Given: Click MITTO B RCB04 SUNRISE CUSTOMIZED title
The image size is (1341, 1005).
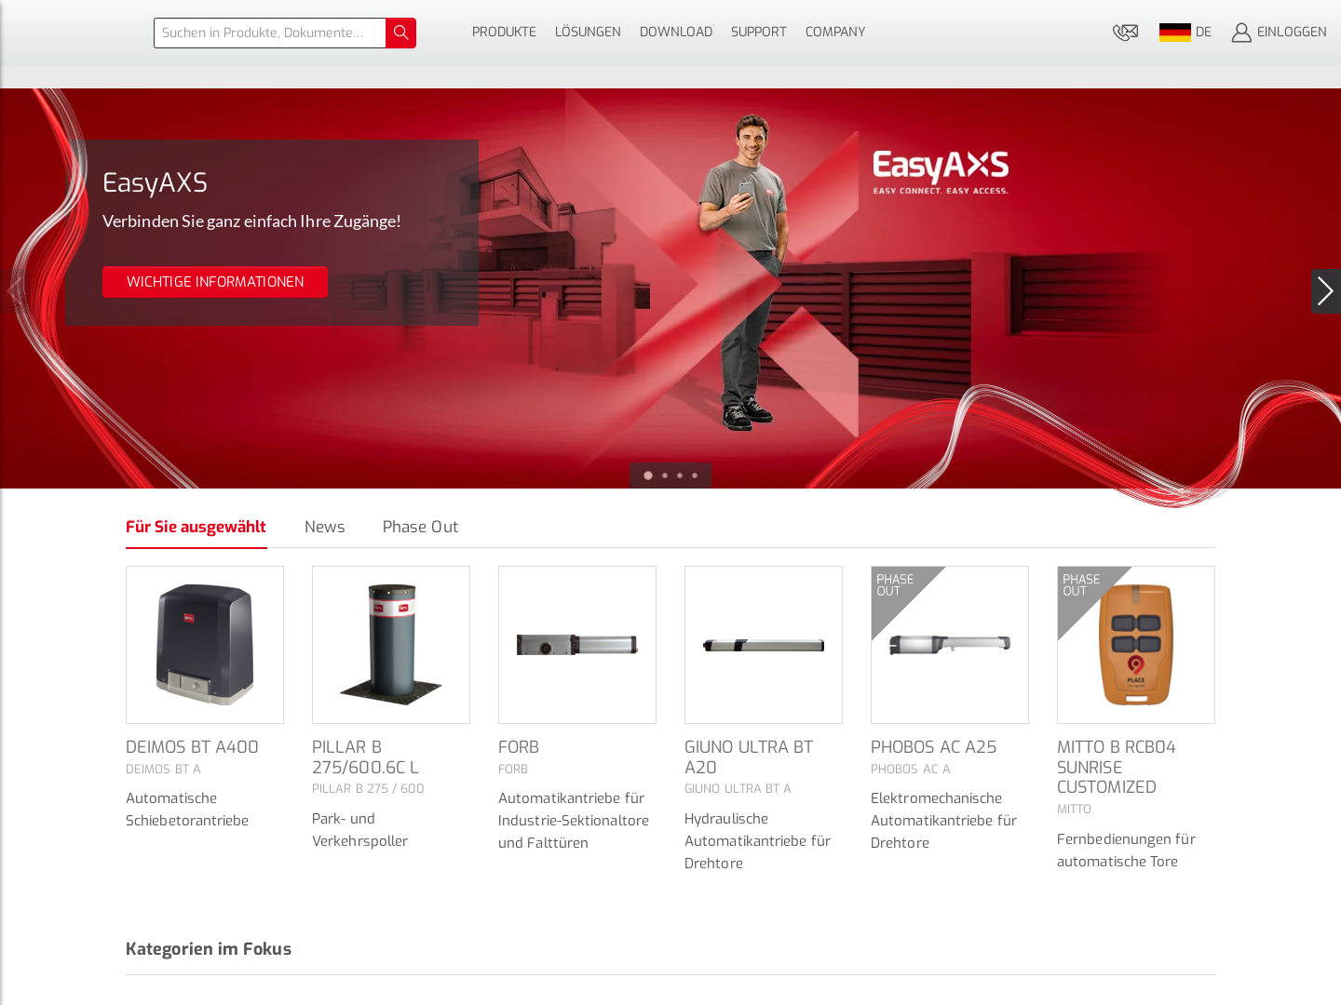Looking at the screenshot, I should (1117, 768).
